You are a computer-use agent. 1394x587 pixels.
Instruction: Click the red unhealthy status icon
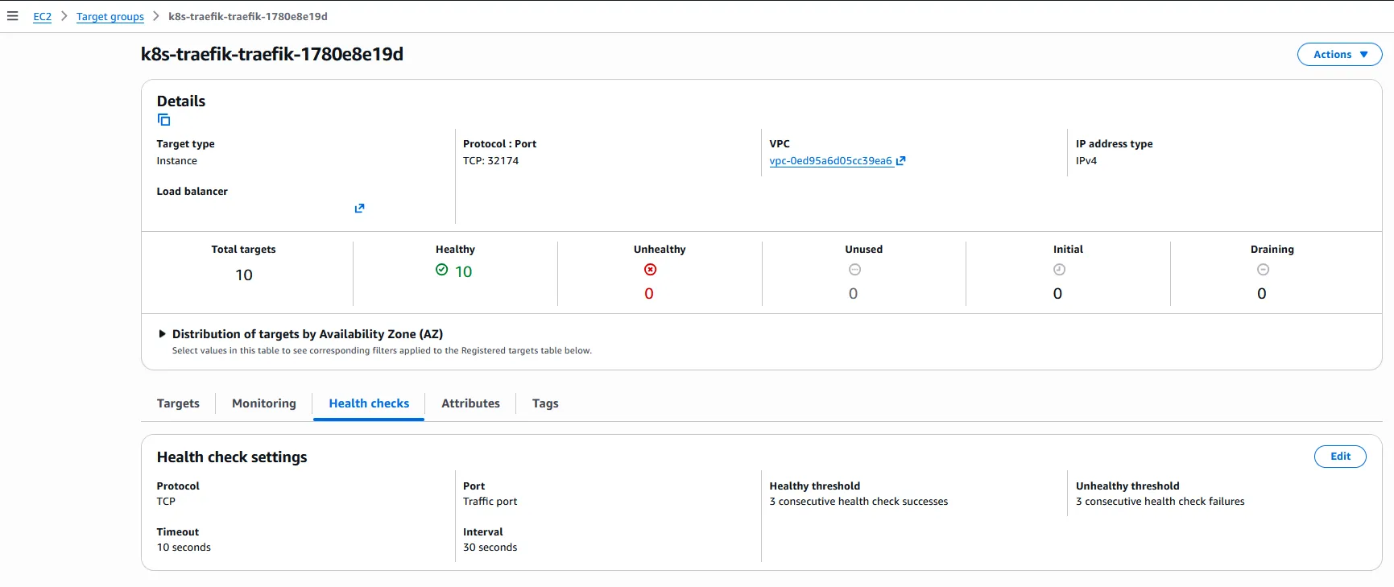pos(650,270)
